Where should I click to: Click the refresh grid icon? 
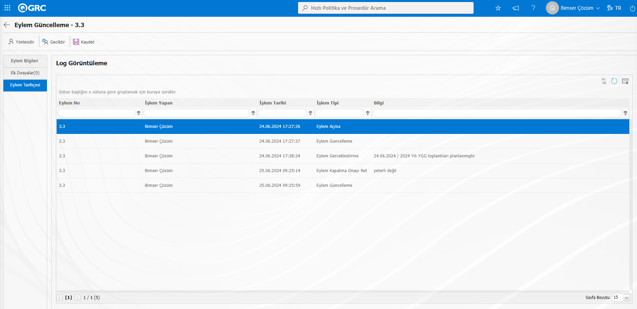pyautogui.click(x=614, y=81)
